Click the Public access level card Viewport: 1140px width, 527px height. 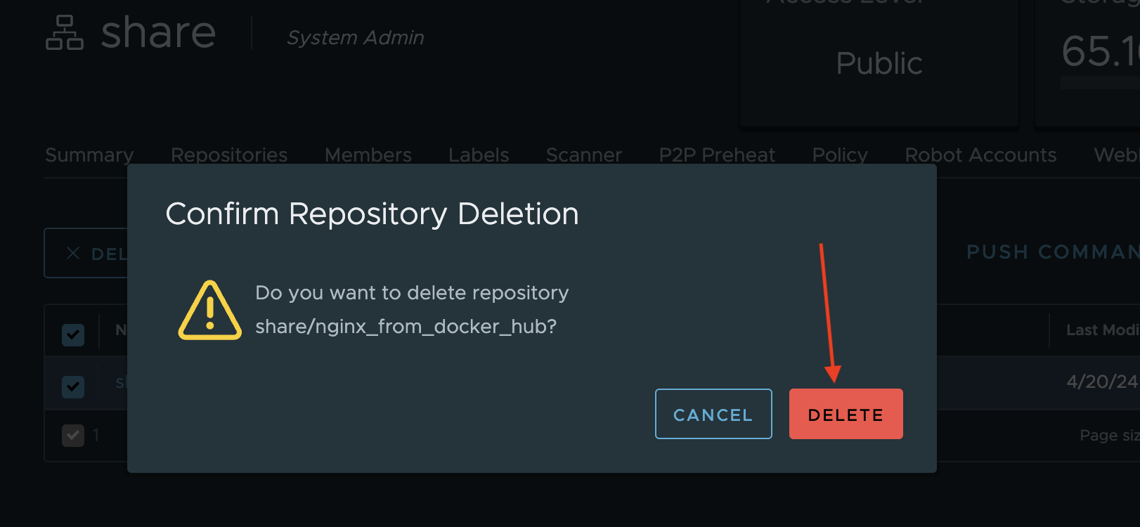[879, 63]
